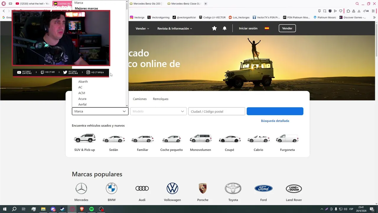Switch to the YouTube what the hell tab
378x213 pixels.
pyautogui.click(x=32, y=4)
